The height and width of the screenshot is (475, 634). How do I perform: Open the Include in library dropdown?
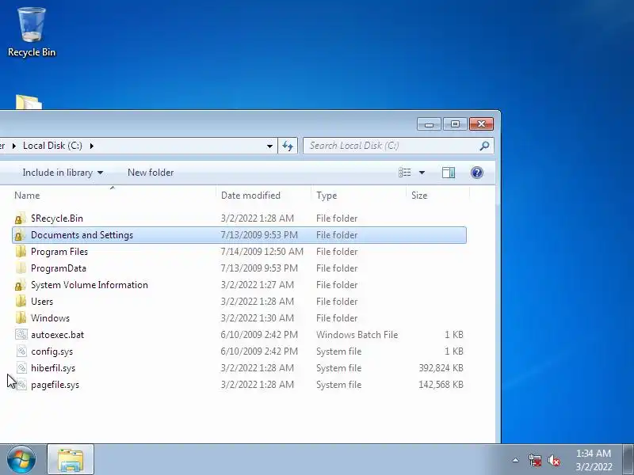pos(63,173)
